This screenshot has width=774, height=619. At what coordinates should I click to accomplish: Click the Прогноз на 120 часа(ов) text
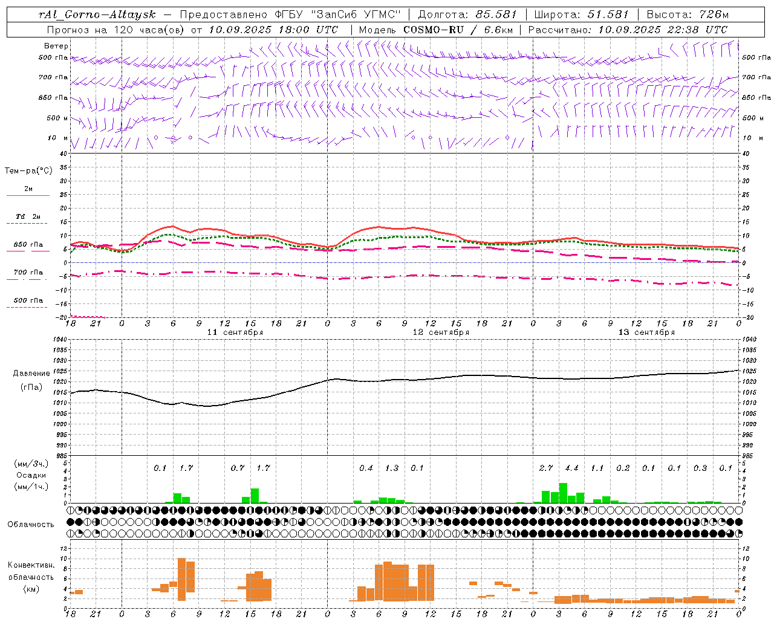click(x=117, y=29)
